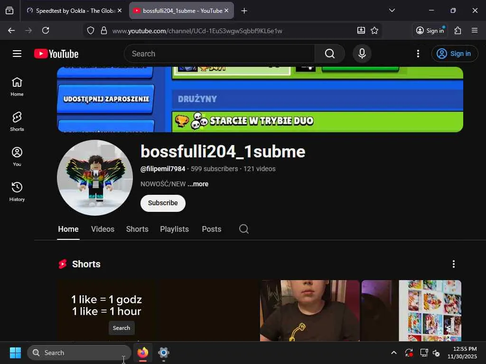Open Shorts section three-dot options
Image resolution: width=486 pixels, height=364 pixels.
coord(454,264)
